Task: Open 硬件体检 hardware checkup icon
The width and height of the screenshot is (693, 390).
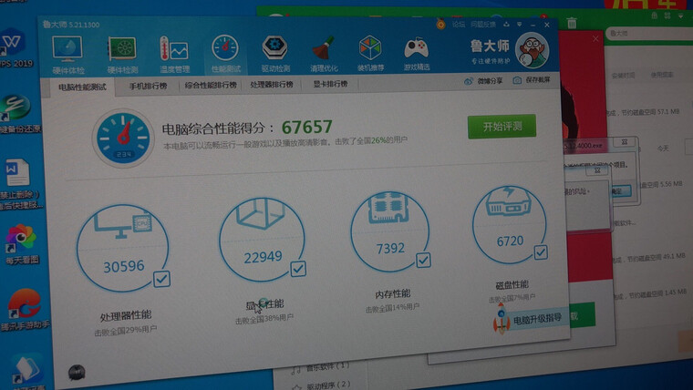Action: pyautogui.click(x=67, y=55)
